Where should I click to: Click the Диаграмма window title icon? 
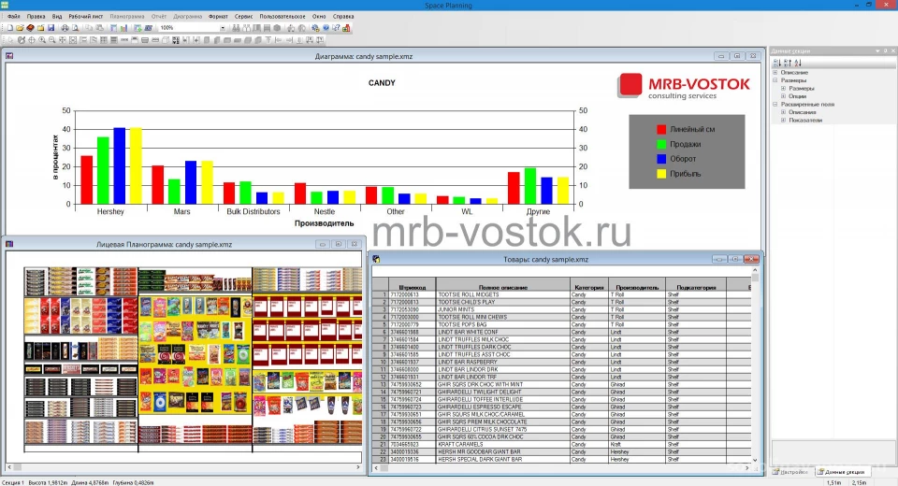[9, 56]
